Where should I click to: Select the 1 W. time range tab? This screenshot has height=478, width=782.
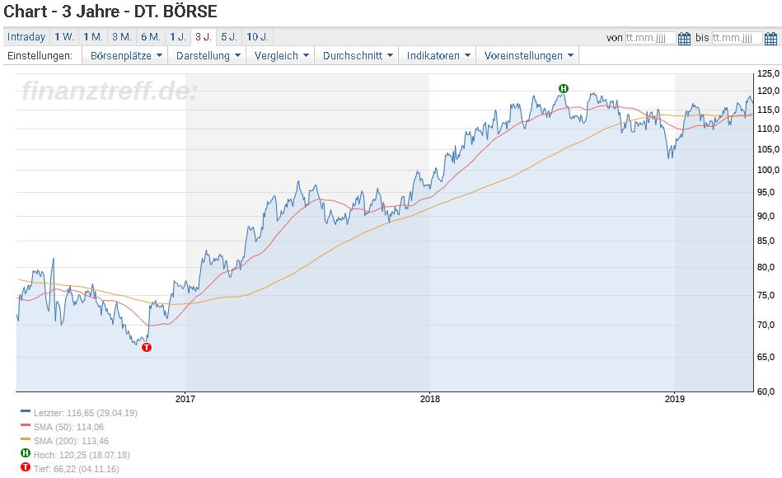[63, 37]
